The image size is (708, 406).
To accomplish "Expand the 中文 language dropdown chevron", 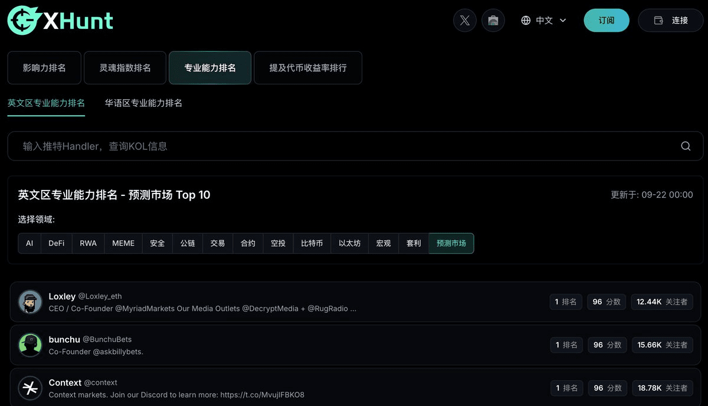I will pos(563,20).
